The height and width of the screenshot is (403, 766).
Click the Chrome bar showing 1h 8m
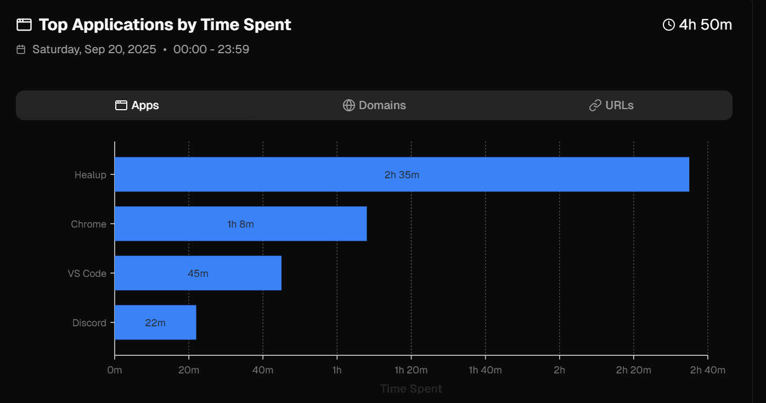[240, 224]
